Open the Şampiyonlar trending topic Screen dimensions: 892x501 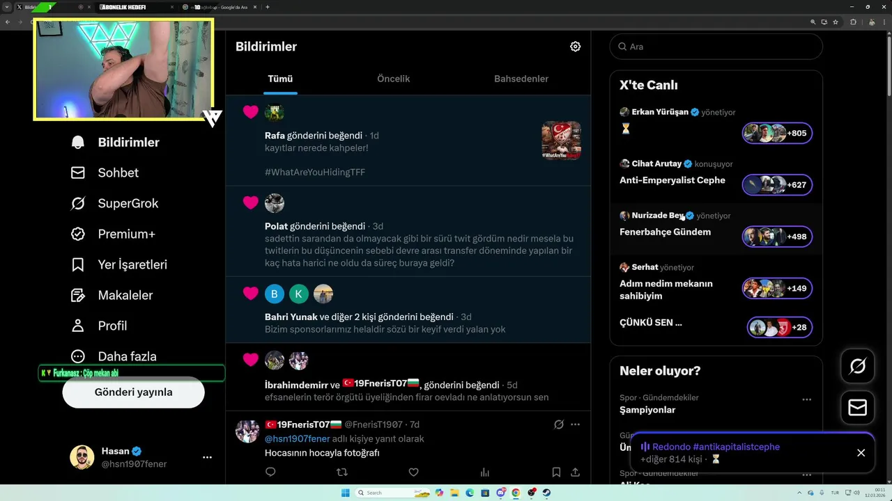(647, 410)
